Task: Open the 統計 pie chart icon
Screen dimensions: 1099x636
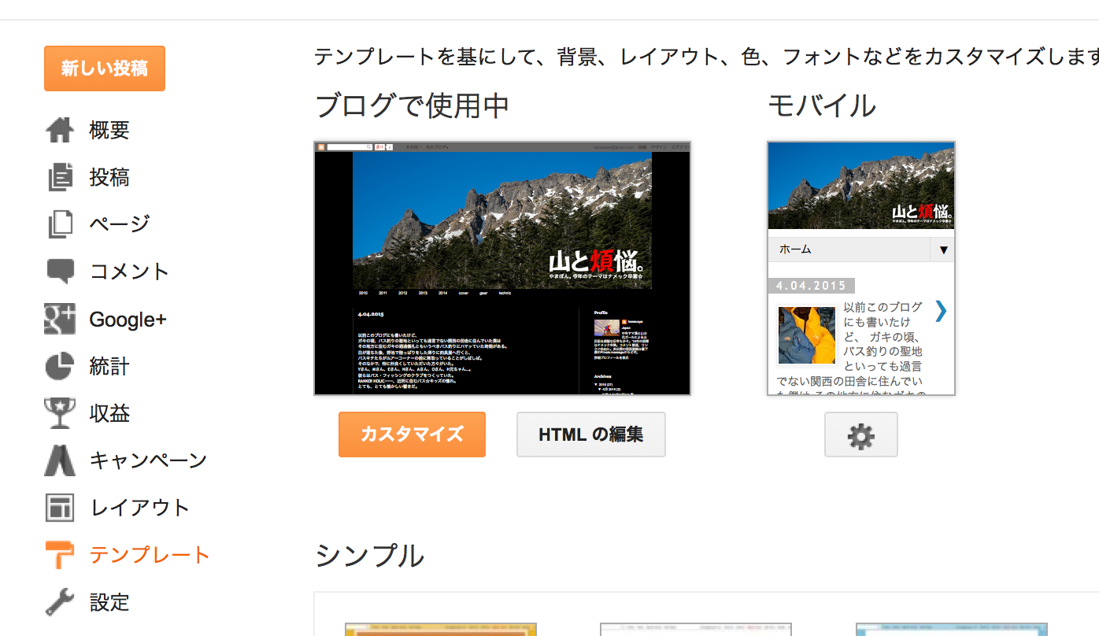Action: (x=61, y=366)
